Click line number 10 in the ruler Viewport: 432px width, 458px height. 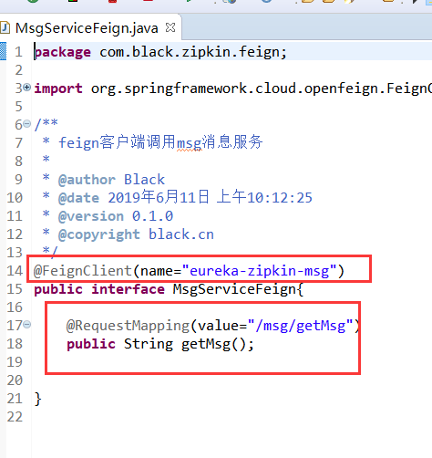click(x=15, y=198)
